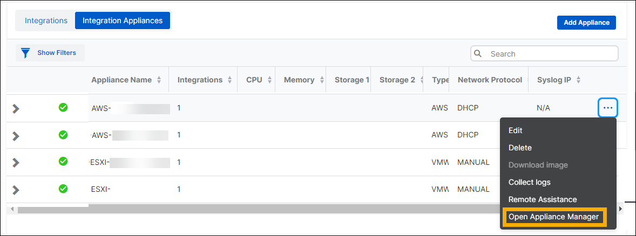Choose Open Appliance Manager from menu
Screen dimensions: 636x236
(x=553, y=217)
